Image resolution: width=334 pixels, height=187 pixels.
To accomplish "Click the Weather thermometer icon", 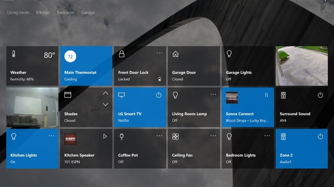I will (14, 54).
